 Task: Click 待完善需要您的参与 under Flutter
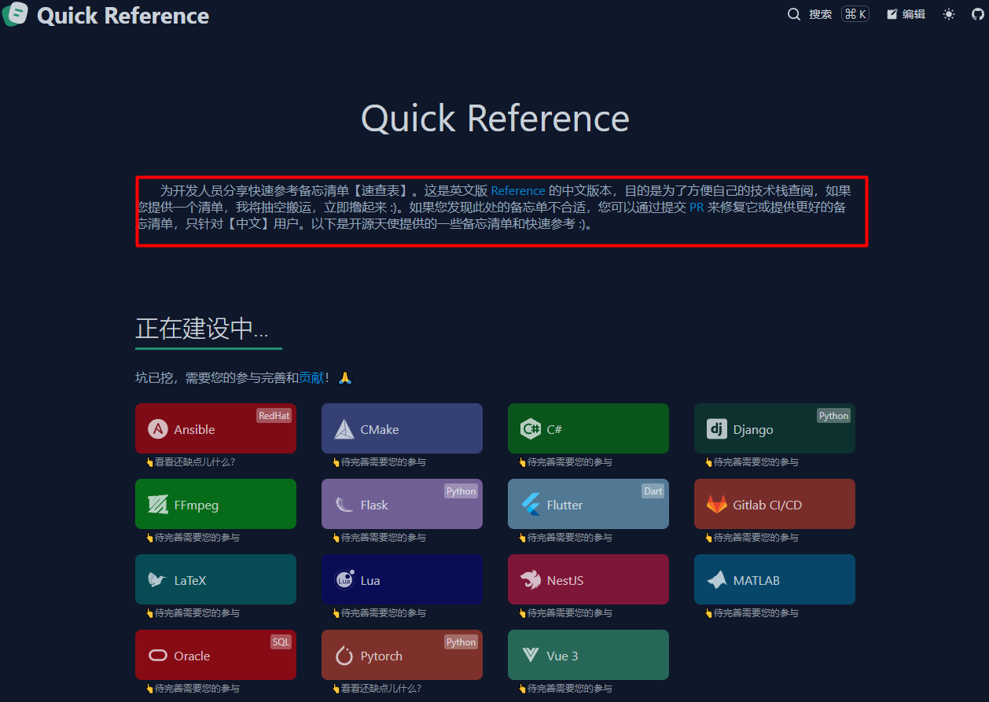(569, 538)
